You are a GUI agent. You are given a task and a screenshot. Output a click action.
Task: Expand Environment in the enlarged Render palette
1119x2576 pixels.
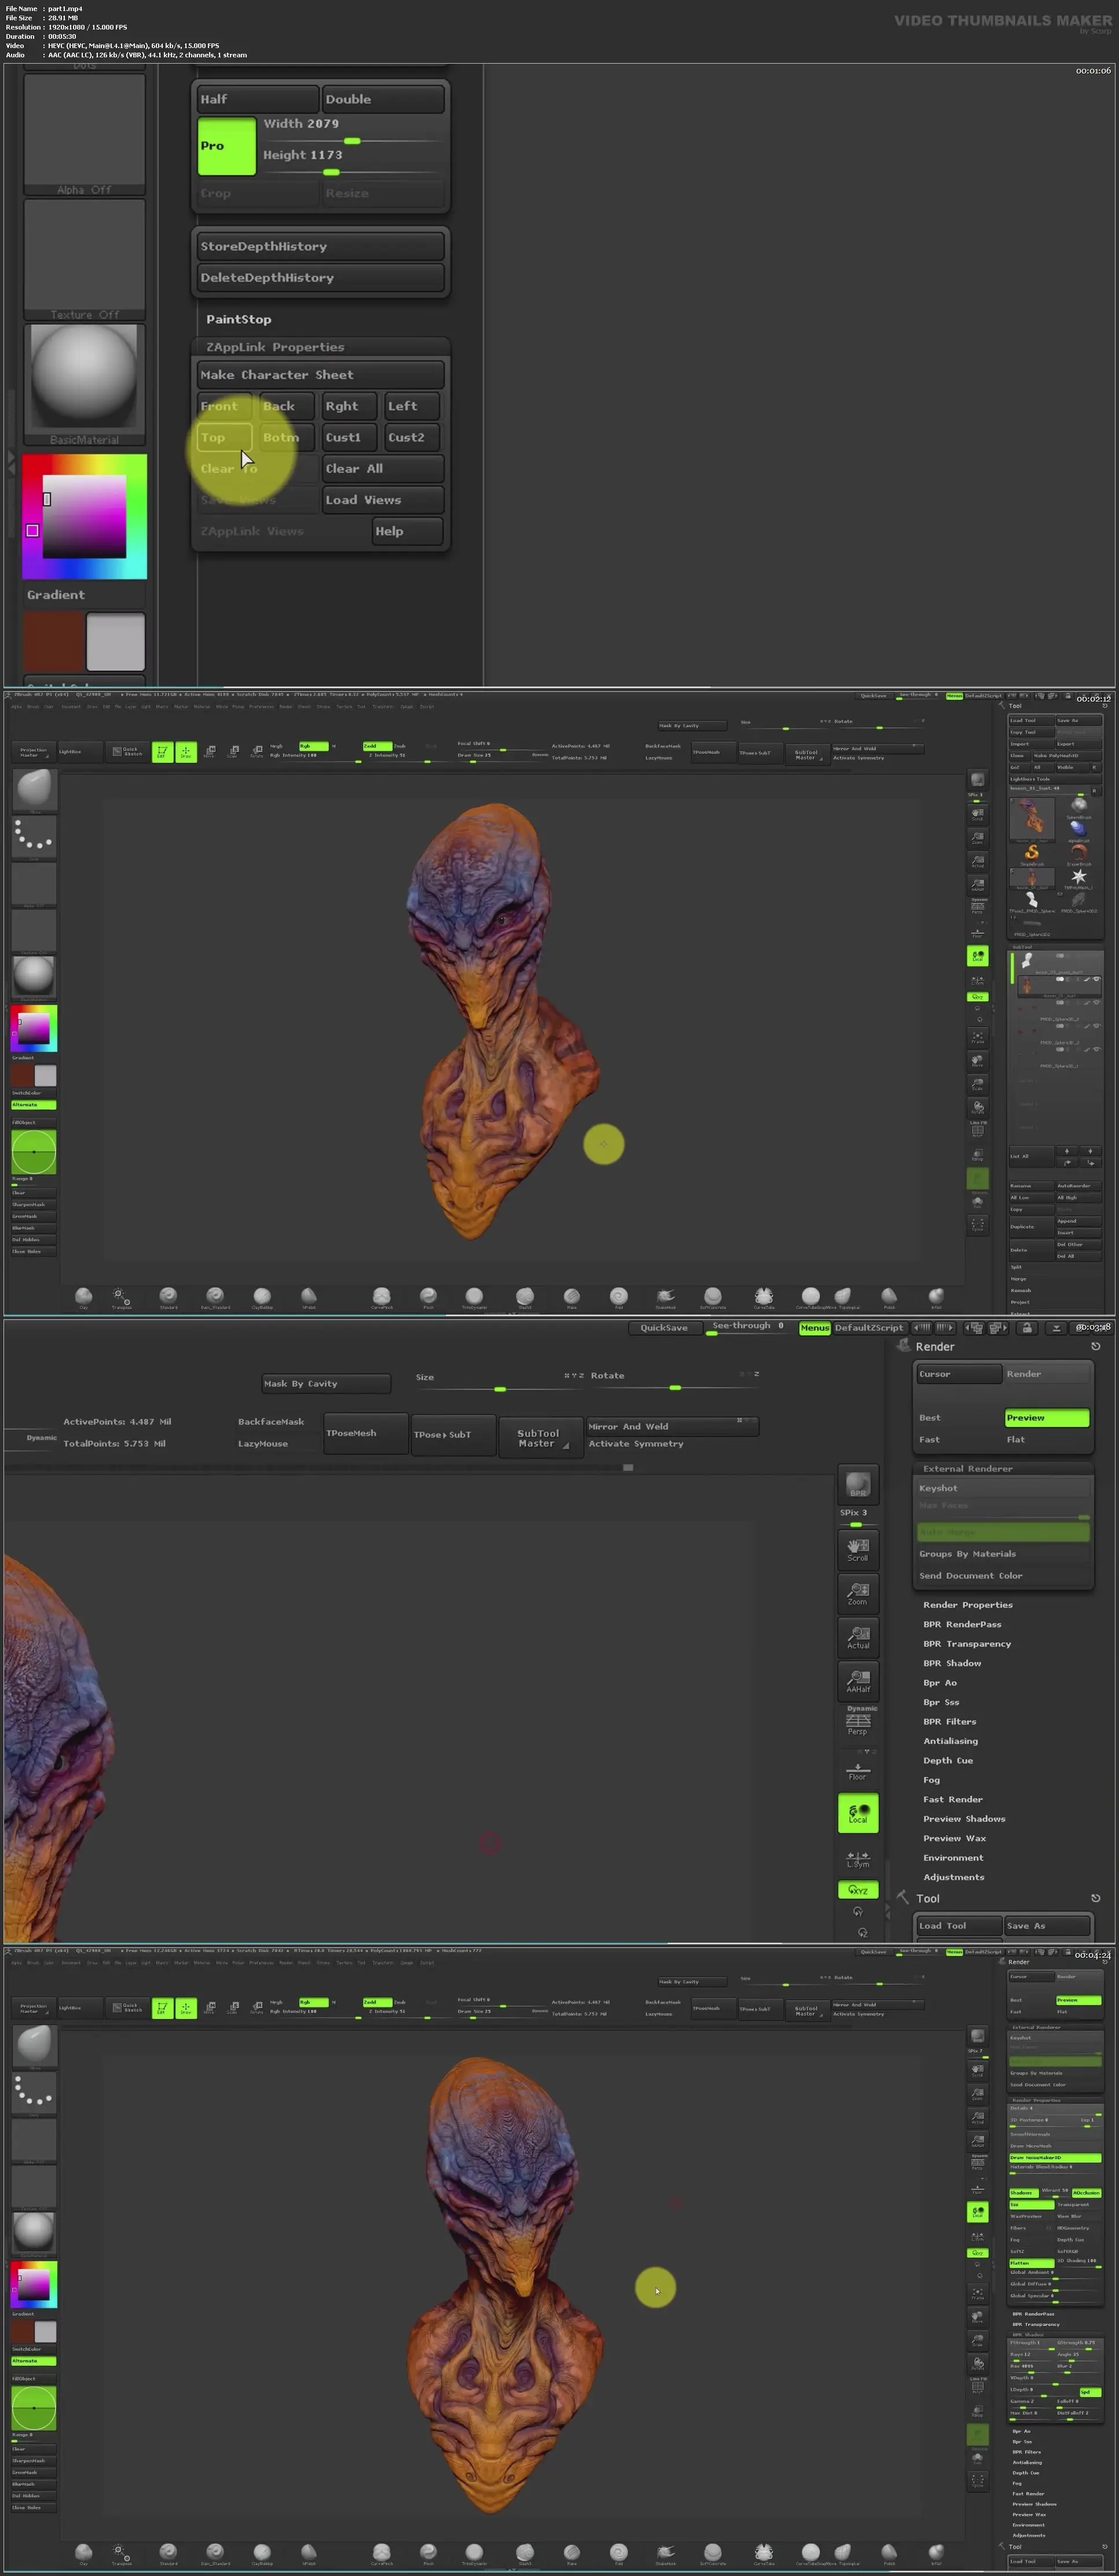point(953,1858)
